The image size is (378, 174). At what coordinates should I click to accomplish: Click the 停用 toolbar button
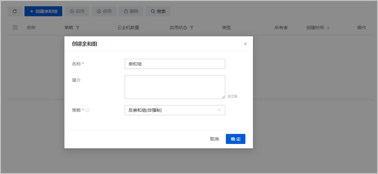(x=104, y=11)
